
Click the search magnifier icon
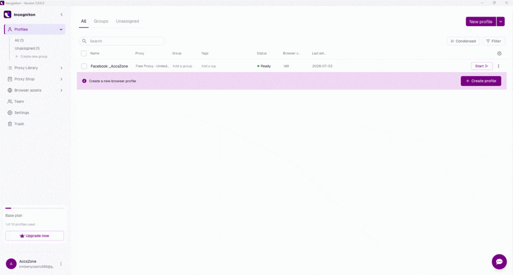[x=84, y=41]
